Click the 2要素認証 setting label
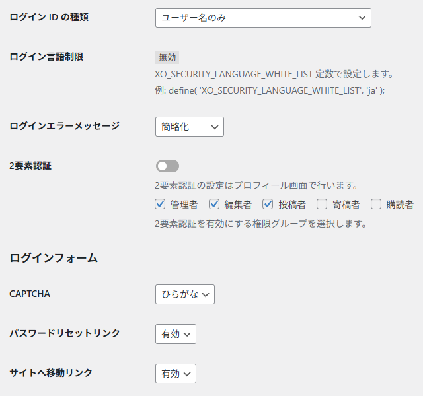 pos(30,166)
